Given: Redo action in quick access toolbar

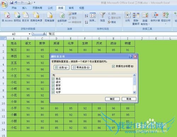Looking at the screenshot, I should pyautogui.click(x=22, y=2).
